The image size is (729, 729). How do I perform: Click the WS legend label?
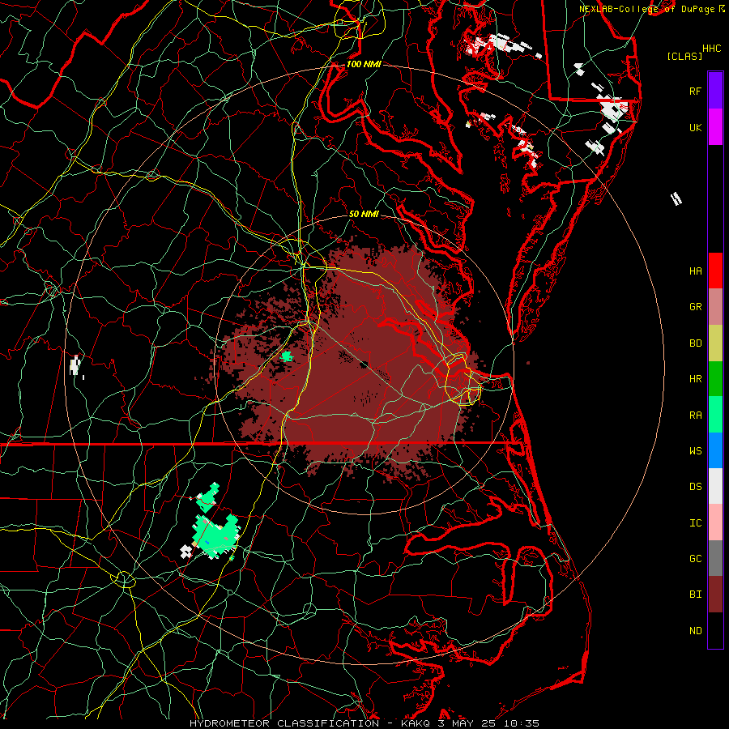(695, 451)
